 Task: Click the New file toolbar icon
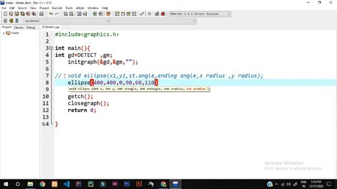[5, 14]
